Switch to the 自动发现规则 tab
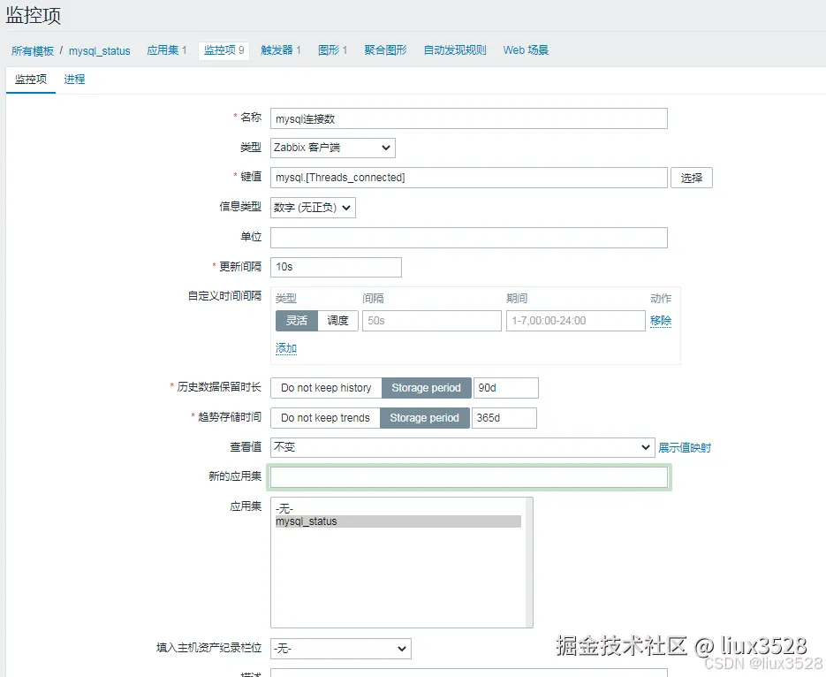The width and height of the screenshot is (826, 677). pyautogui.click(x=455, y=50)
